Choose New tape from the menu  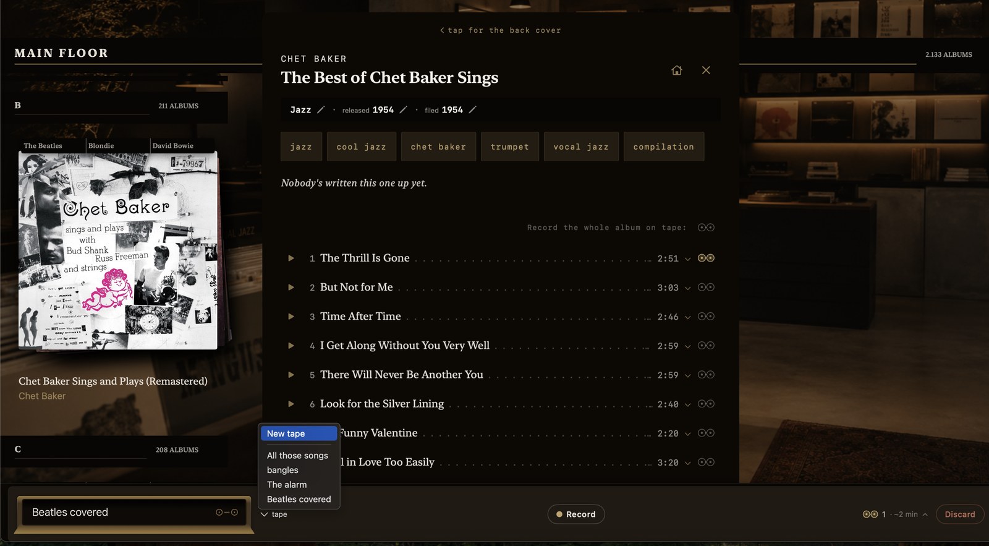(x=299, y=433)
